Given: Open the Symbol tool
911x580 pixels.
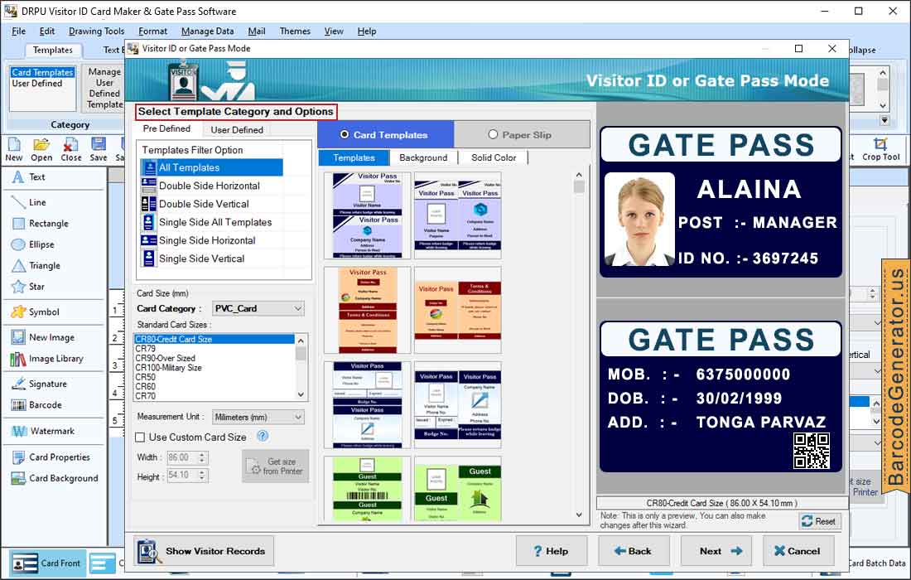Looking at the screenshot, I should (36, 312).
